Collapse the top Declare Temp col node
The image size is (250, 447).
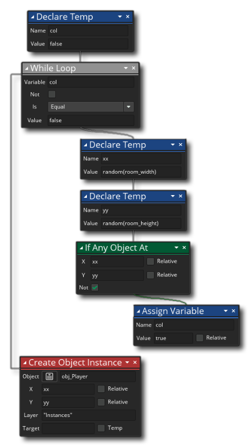coord(33,17)
